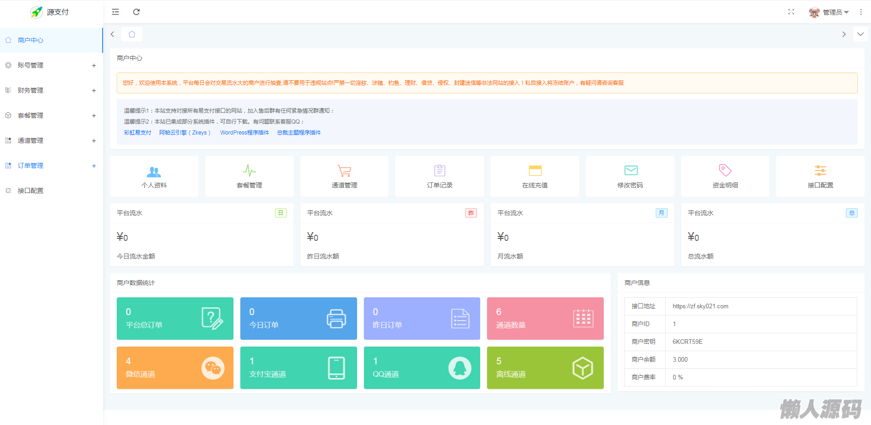Select 商户中心 in the sidebar
The width and height of the screenshot is (871, 425).
pos(31,40)
